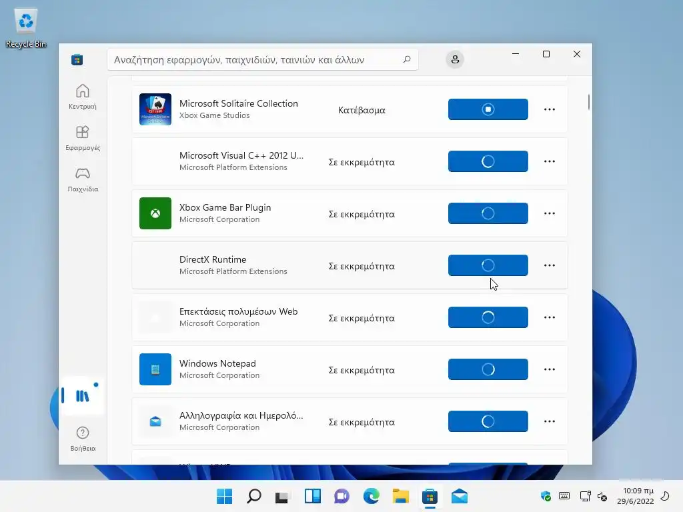Open the Windows Start menu

coord(224,496)
